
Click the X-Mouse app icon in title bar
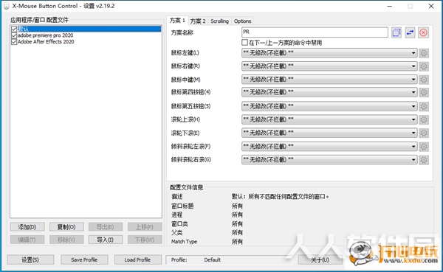point(6,6)
